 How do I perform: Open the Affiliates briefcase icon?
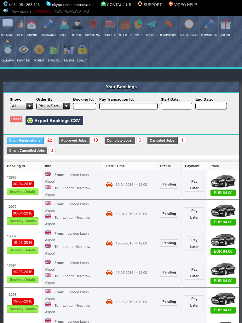(125, 24)
